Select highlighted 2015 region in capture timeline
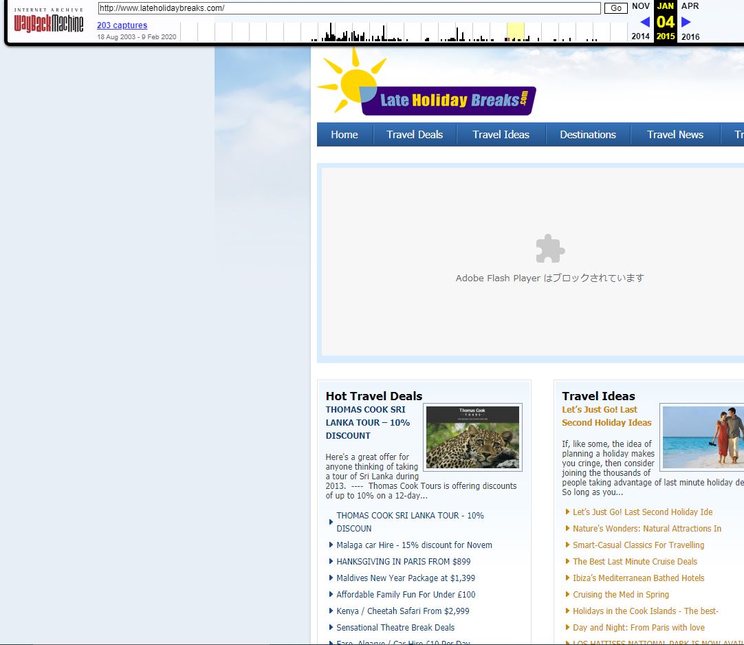 click(x=515, y=32)
